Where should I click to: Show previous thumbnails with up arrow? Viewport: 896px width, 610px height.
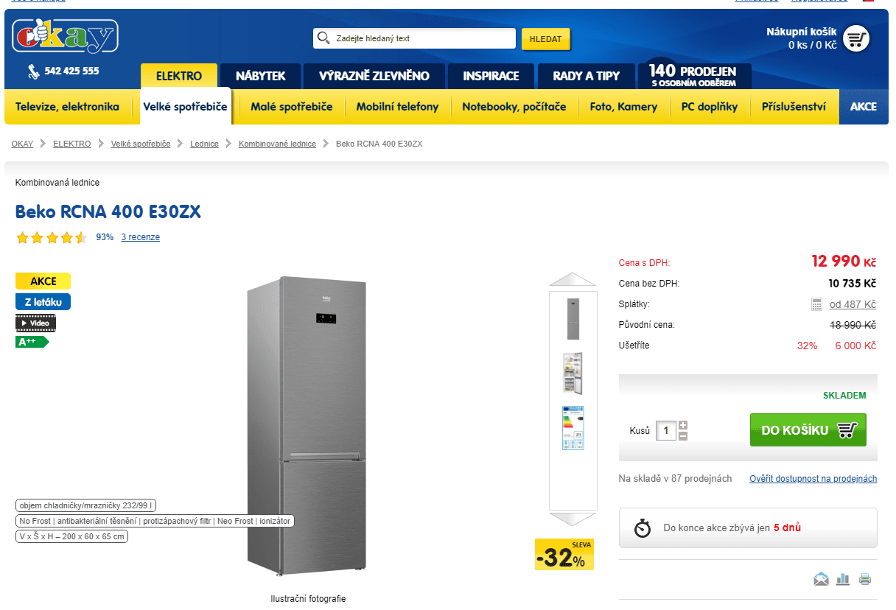pos(573,279)
